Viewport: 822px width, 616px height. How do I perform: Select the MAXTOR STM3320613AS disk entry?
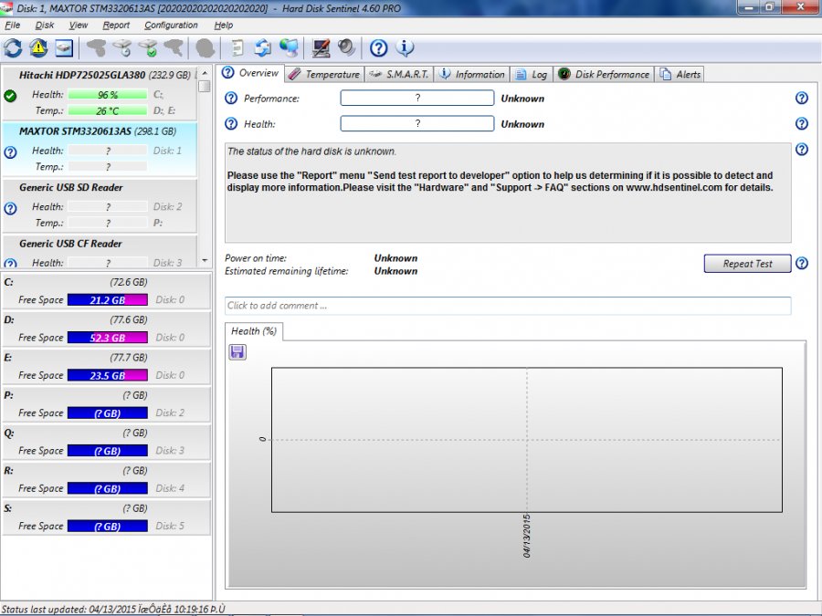point(100,149)
